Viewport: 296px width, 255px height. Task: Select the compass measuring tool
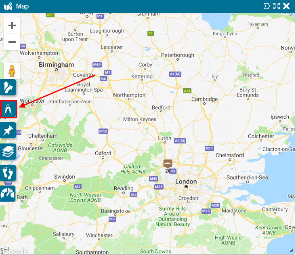click(x=8, y=109)
